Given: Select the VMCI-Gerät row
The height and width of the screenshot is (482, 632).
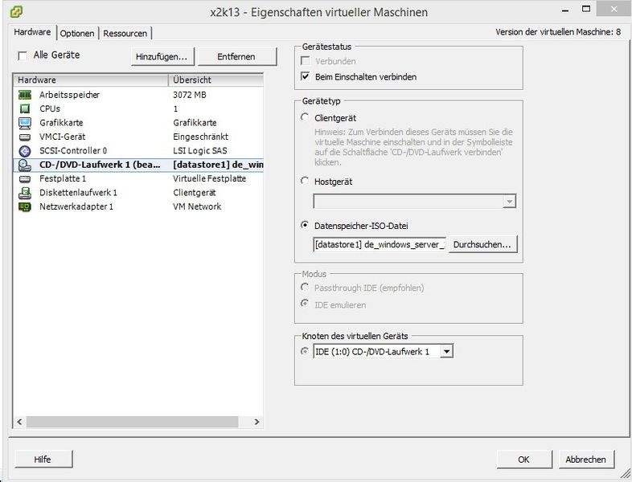Looking at the screenshot, I should (138, 137).
